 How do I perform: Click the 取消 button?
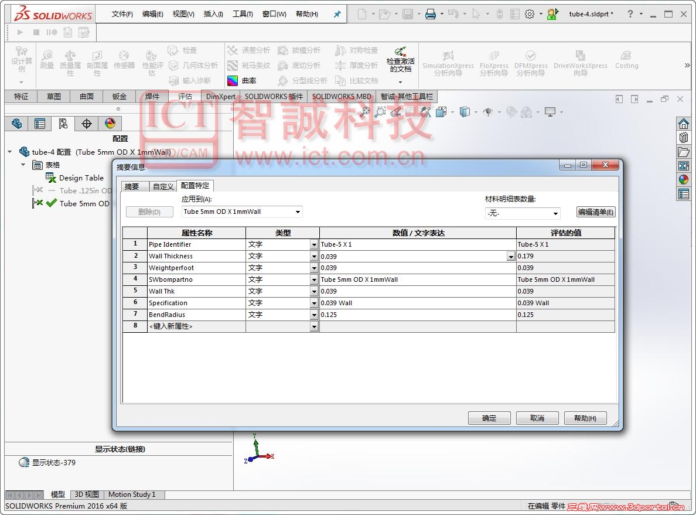[537, 418]
